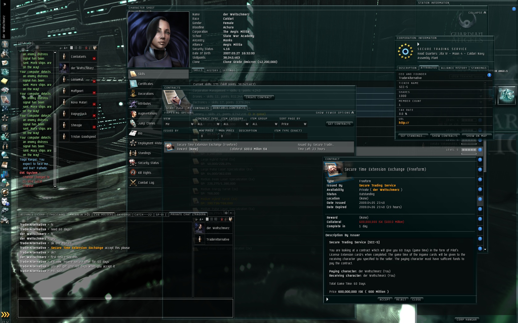The image size is (518, 323).
Task: Open the Contracts icon in the left sidebar
Action: pos(5,99)
